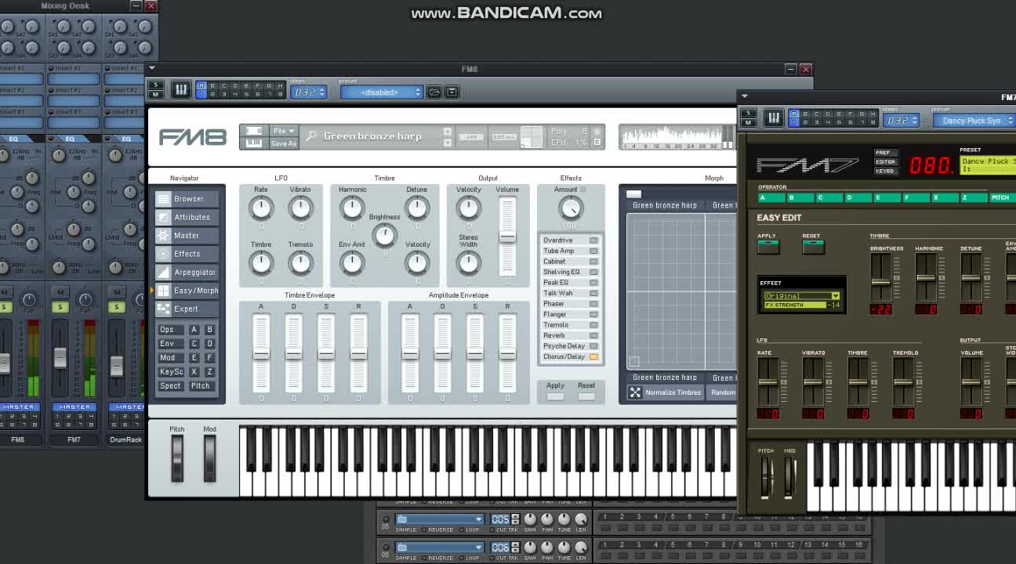Select operator F tab in FM7
The height and width of the screenshot is (564, 1016).
(916, 197)
